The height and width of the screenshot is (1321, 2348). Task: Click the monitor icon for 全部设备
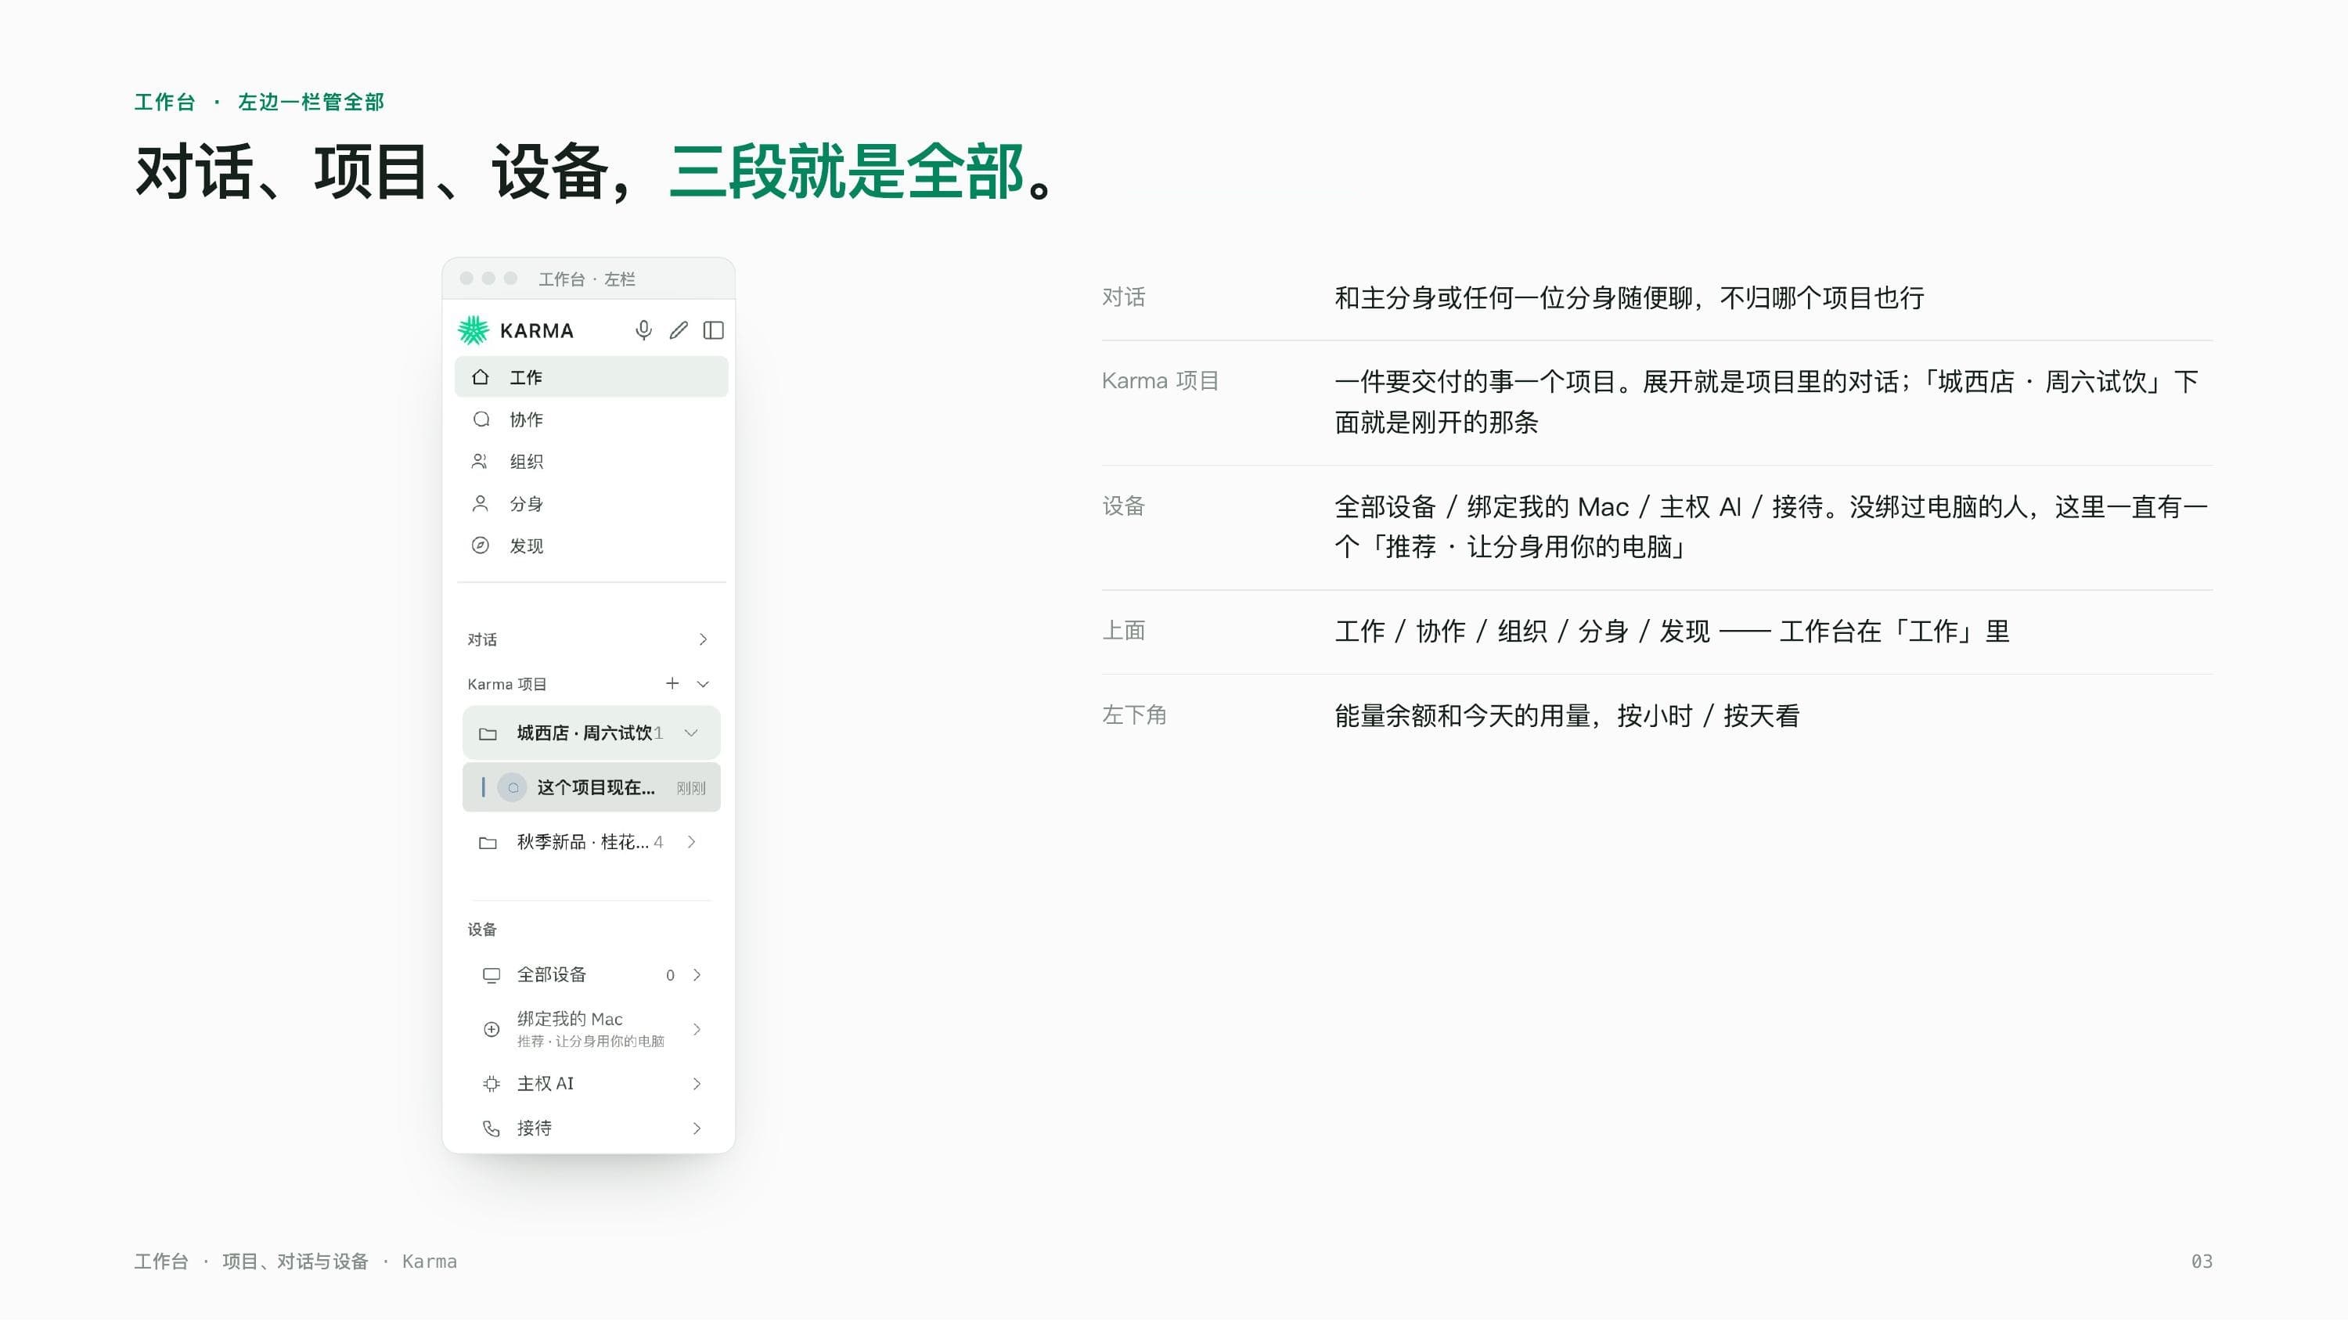[492, 974]
